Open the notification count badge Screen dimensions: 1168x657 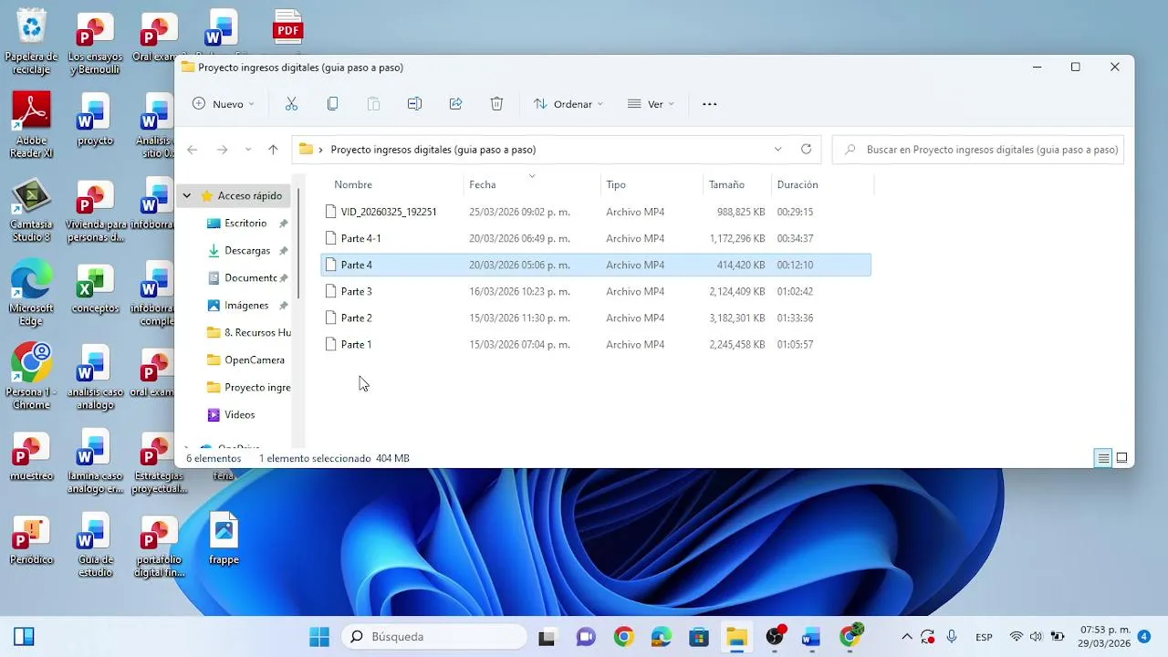(x=1144, y=637)
